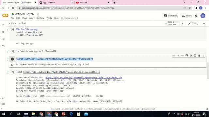Click the Share button

pos(186,16)
